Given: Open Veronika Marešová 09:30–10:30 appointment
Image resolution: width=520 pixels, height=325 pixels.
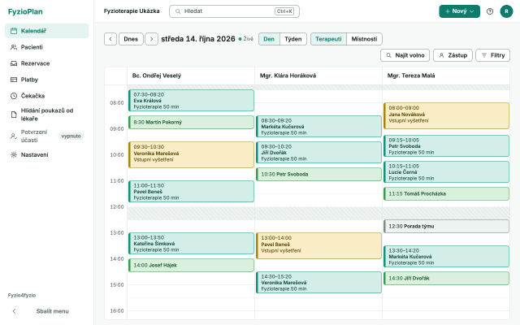Looking at the screenshot, I should click(x=192, y=154).
